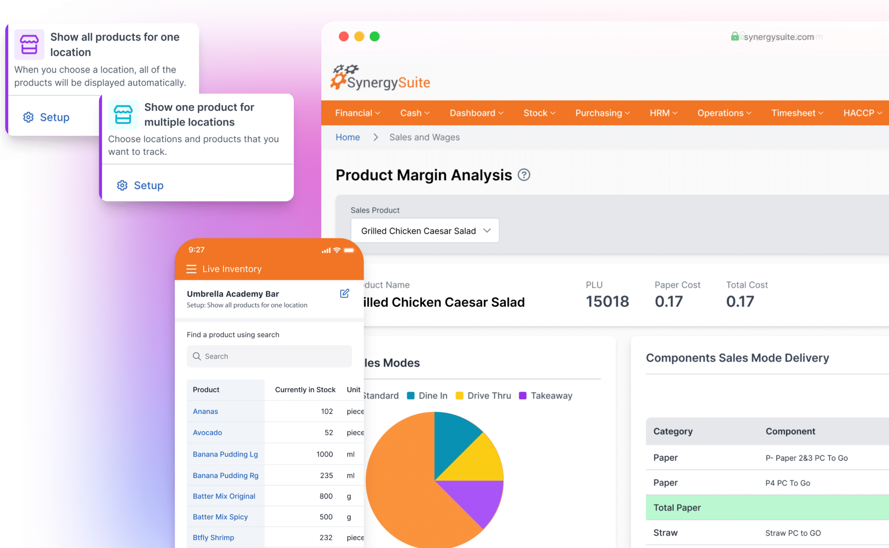Click the Setup gear icon in the first card
889x548 pixels.
tap(28, 117)
